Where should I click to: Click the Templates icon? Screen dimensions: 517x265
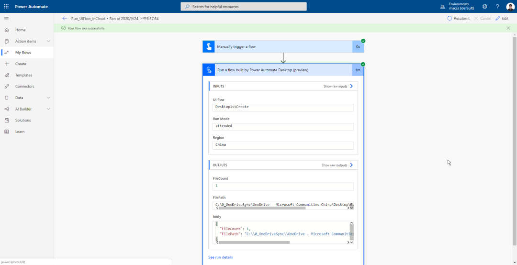[x=7, y=75]
